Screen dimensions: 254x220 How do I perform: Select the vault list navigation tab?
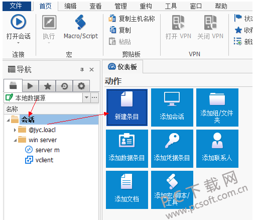13,85
